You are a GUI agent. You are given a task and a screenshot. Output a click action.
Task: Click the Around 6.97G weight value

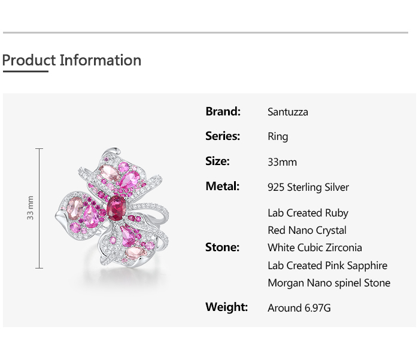(x=299, y=308)
